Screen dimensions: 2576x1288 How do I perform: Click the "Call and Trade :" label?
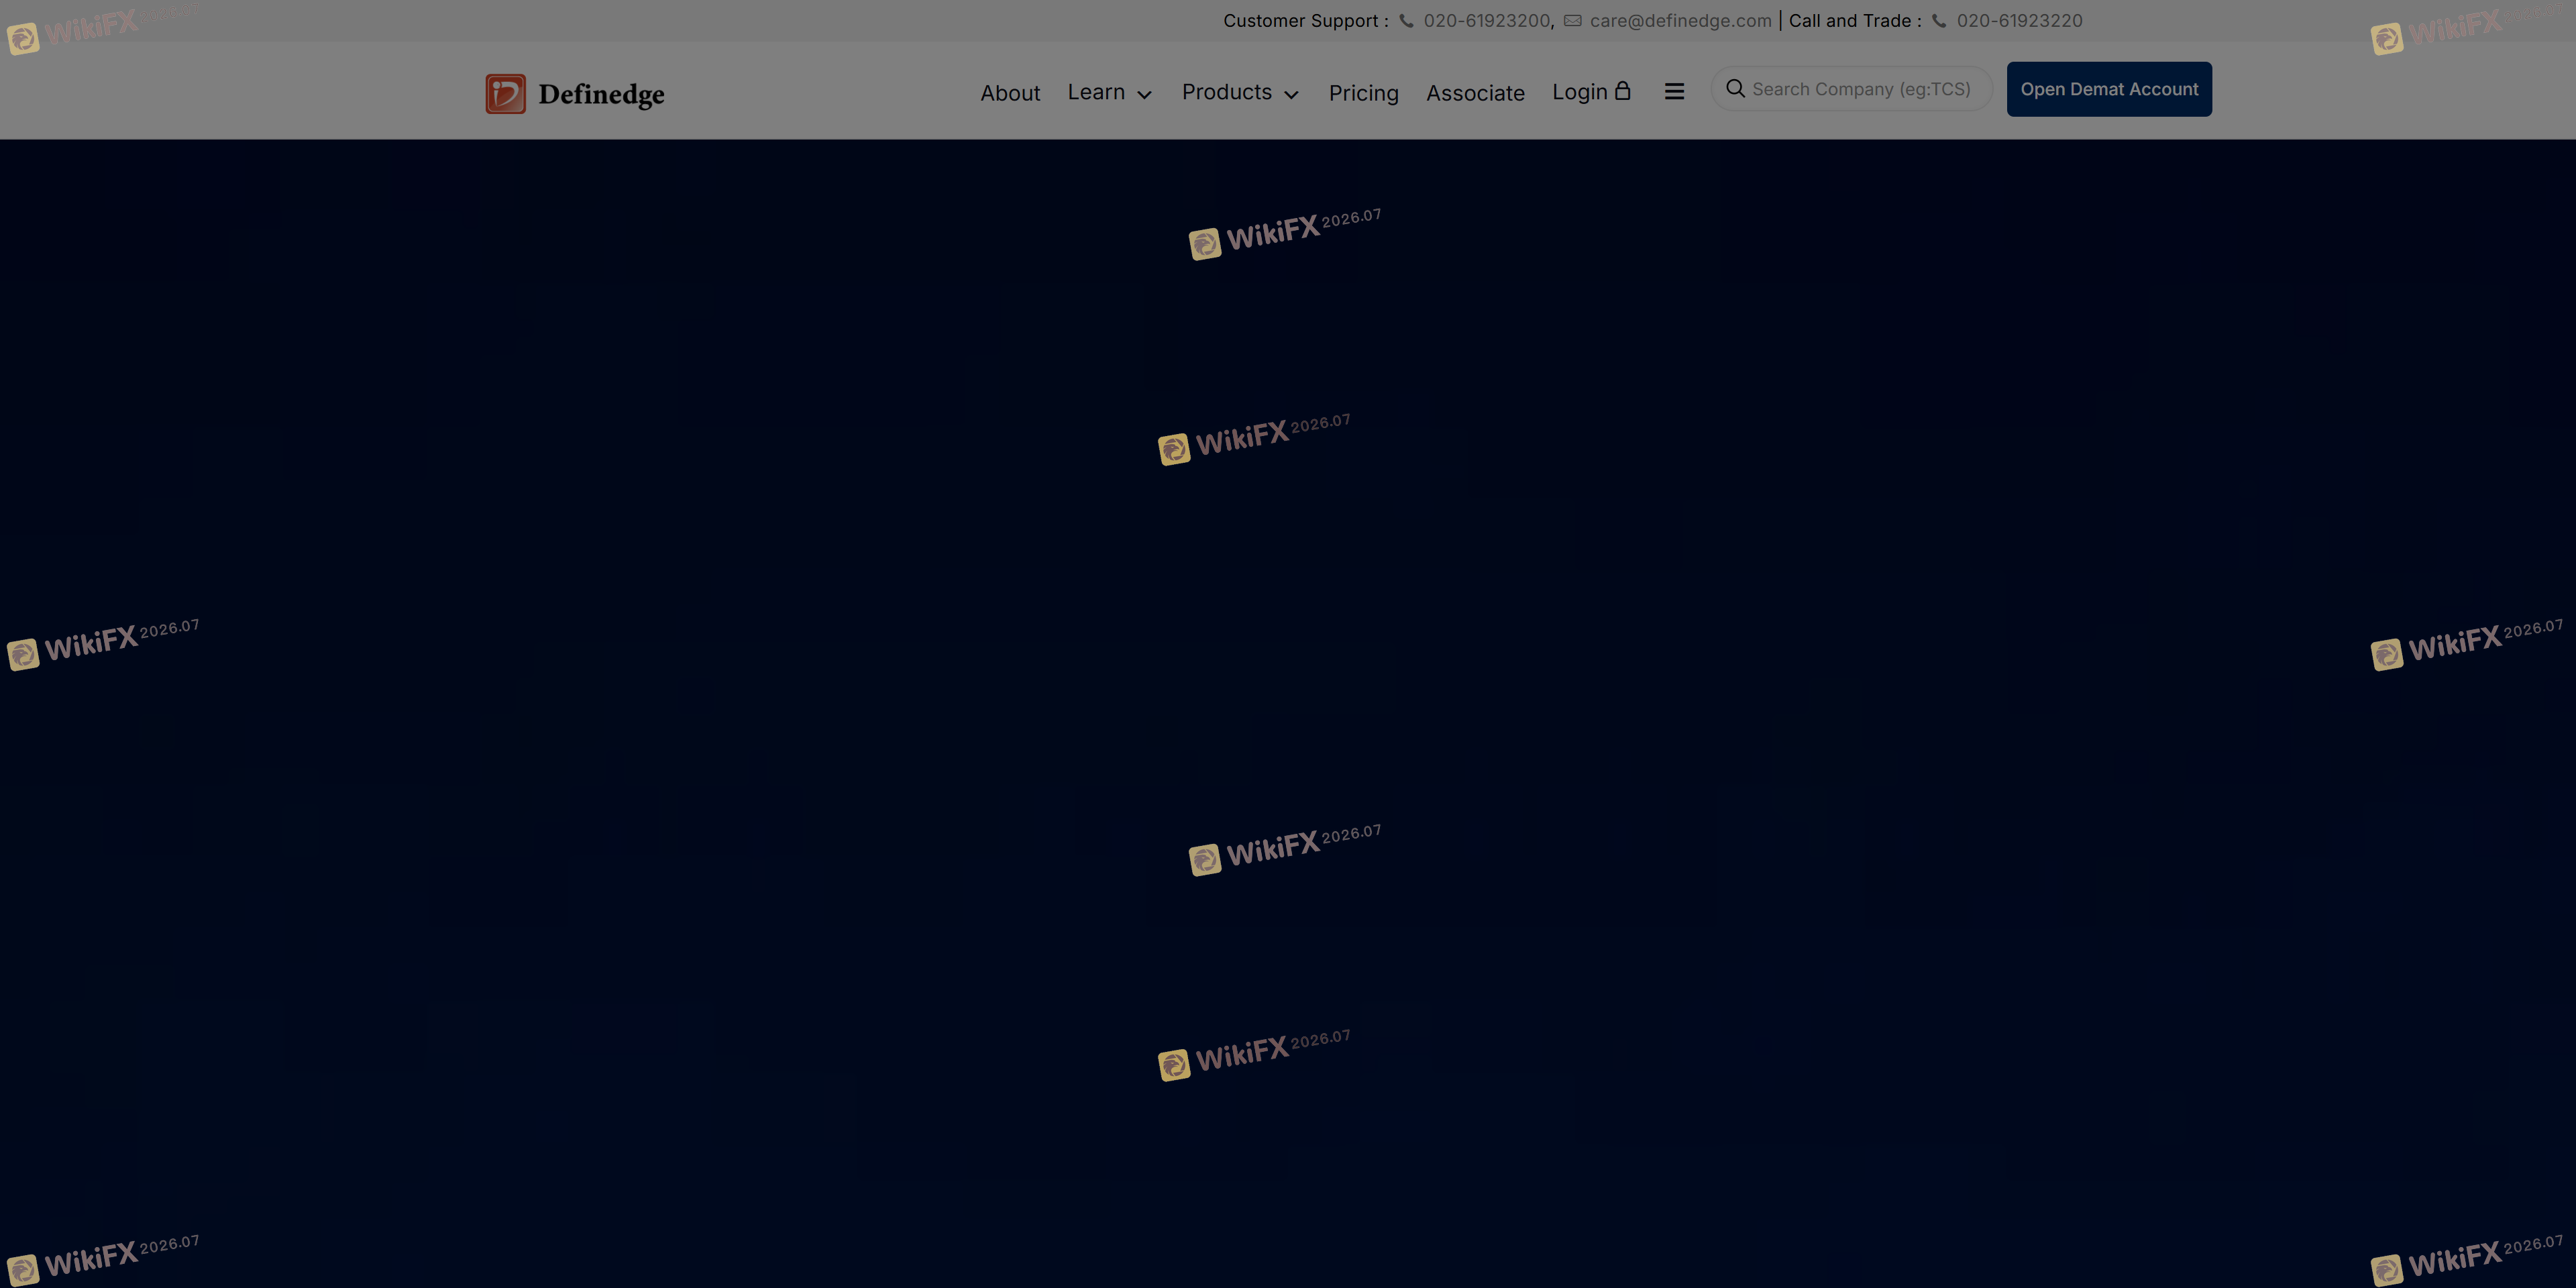point(1855,21)
